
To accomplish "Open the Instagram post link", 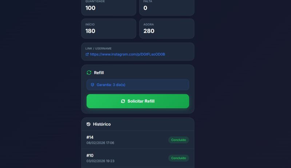I will click(x=127, y=54).
